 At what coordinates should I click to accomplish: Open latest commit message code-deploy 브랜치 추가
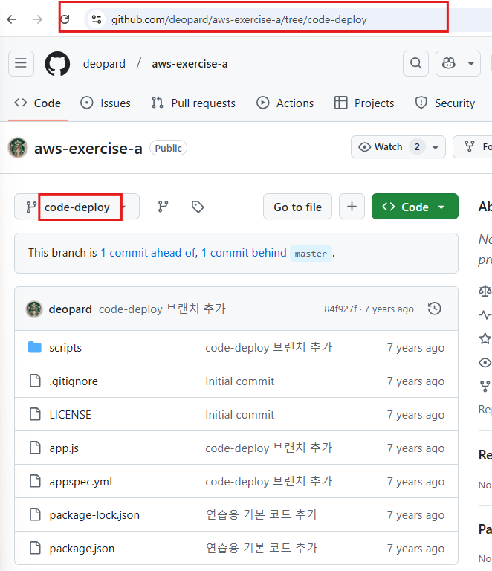click(162, 309)
